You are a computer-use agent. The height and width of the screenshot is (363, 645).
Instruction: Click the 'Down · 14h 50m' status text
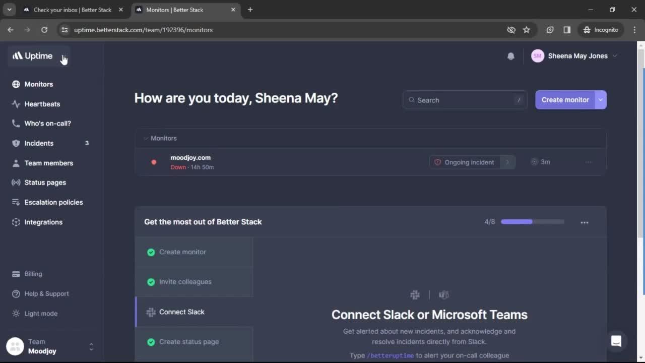192,167
